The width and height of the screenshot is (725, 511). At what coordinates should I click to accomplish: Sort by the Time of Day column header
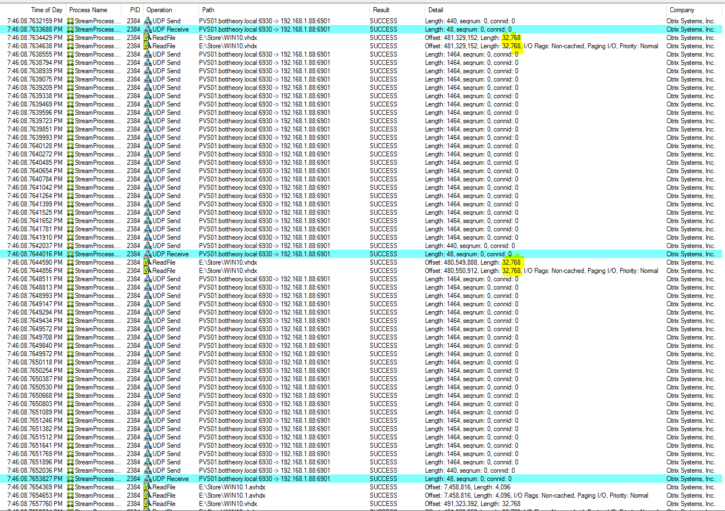pos(47,10)
